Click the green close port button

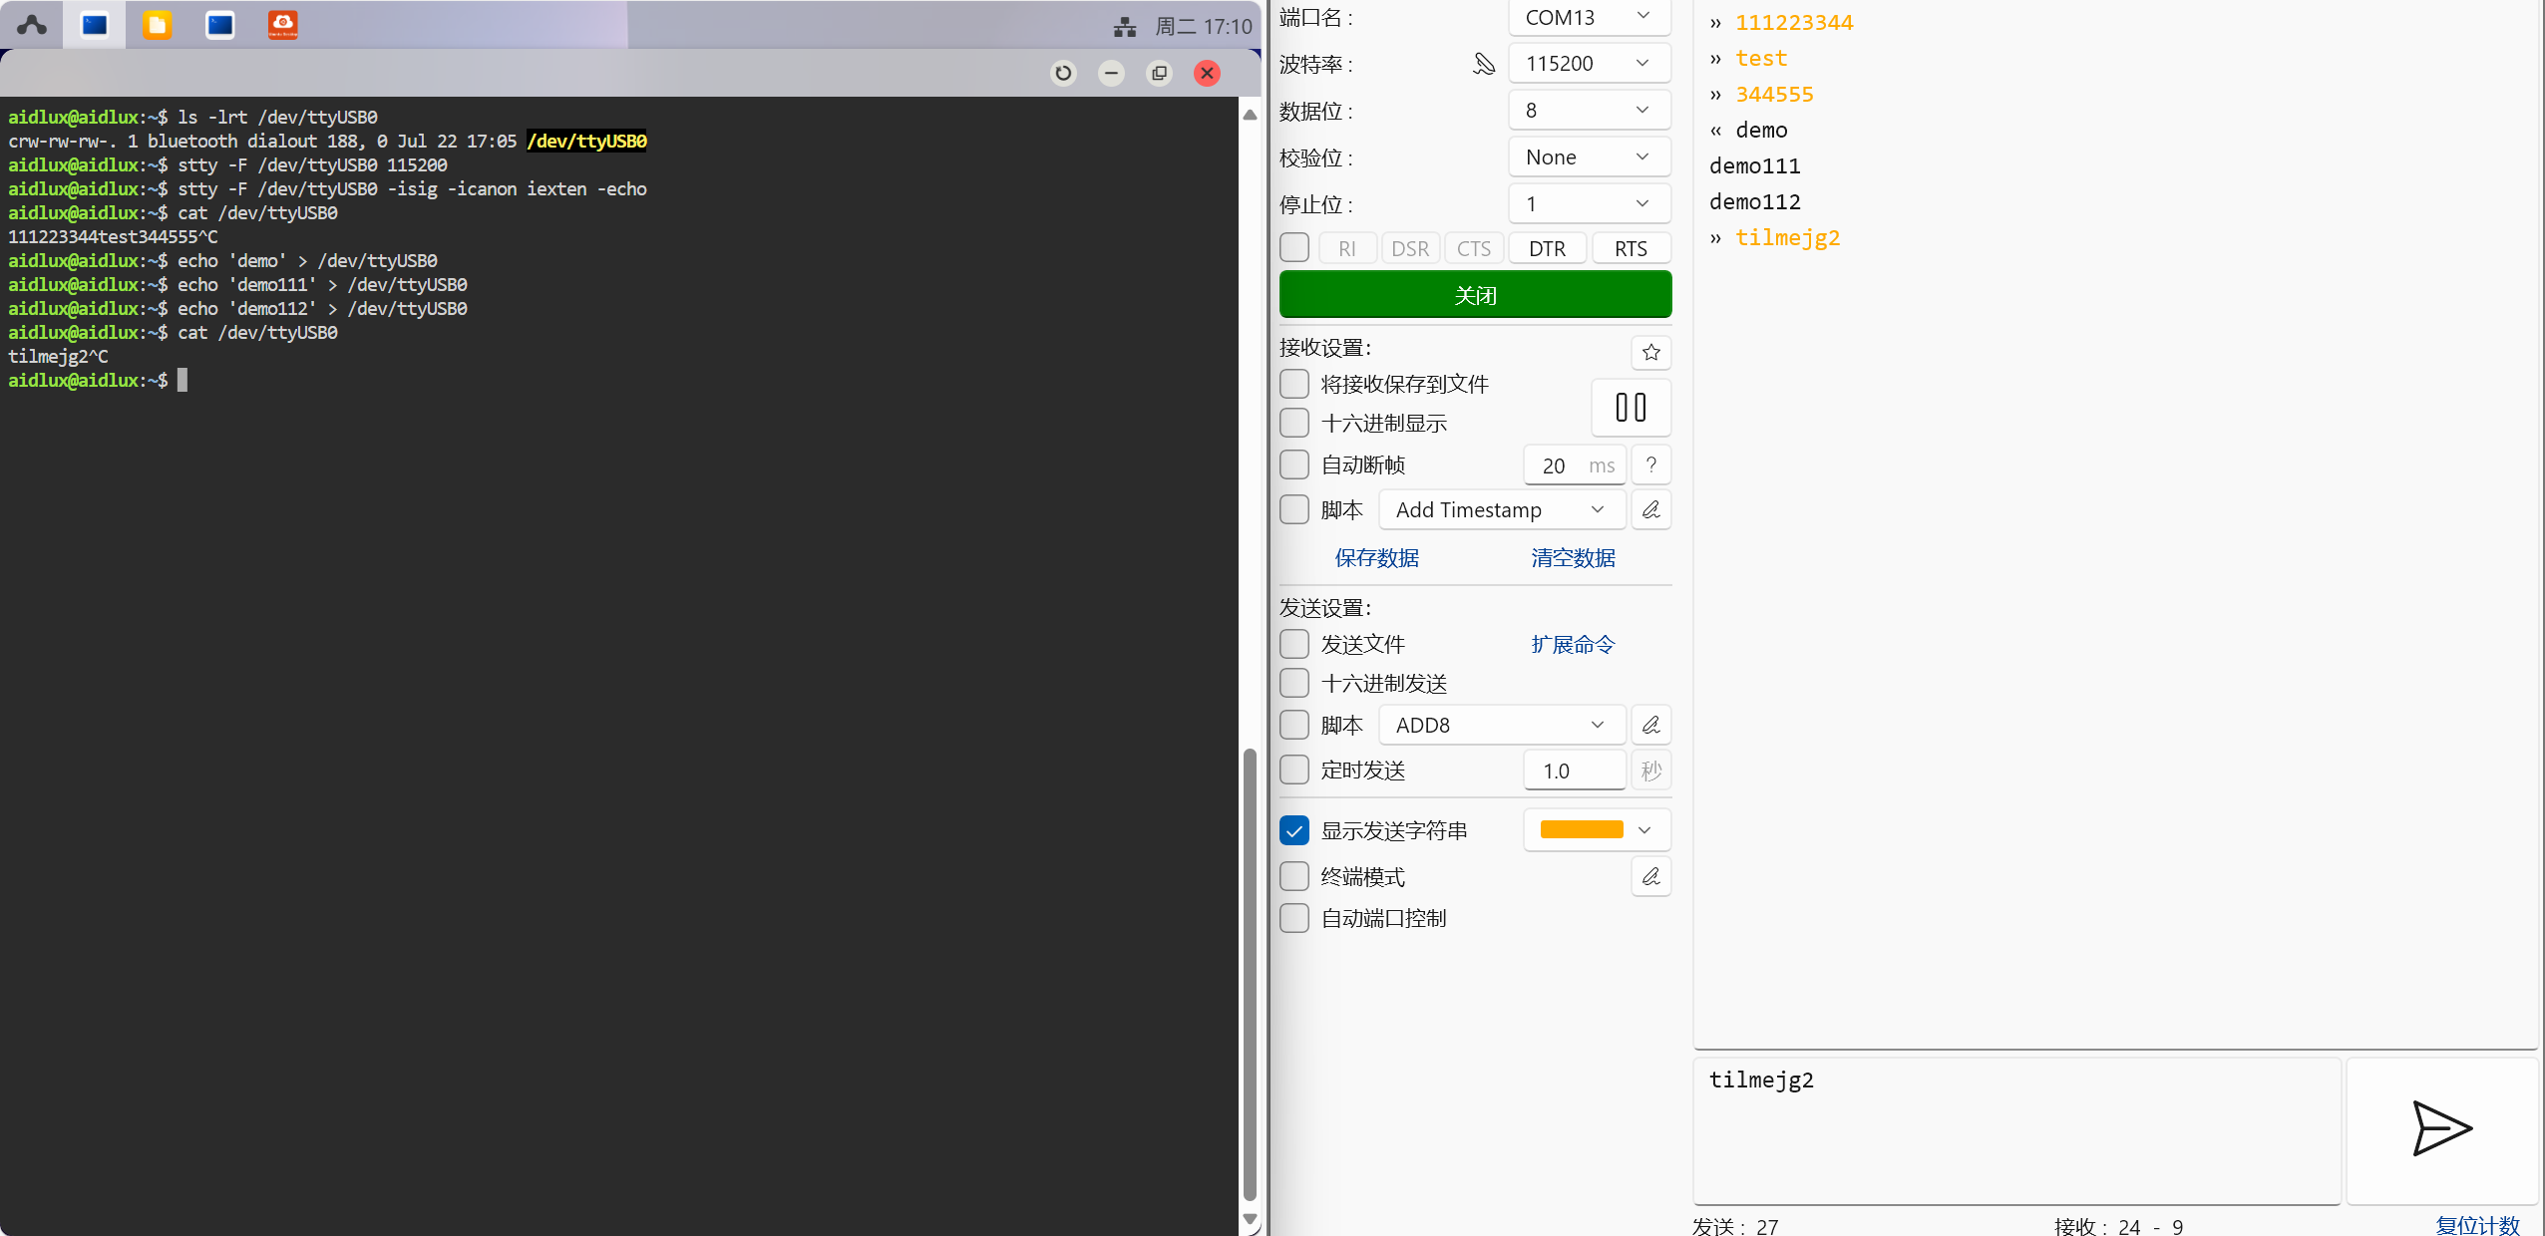pyautogui.click(x=1475, y=295)
